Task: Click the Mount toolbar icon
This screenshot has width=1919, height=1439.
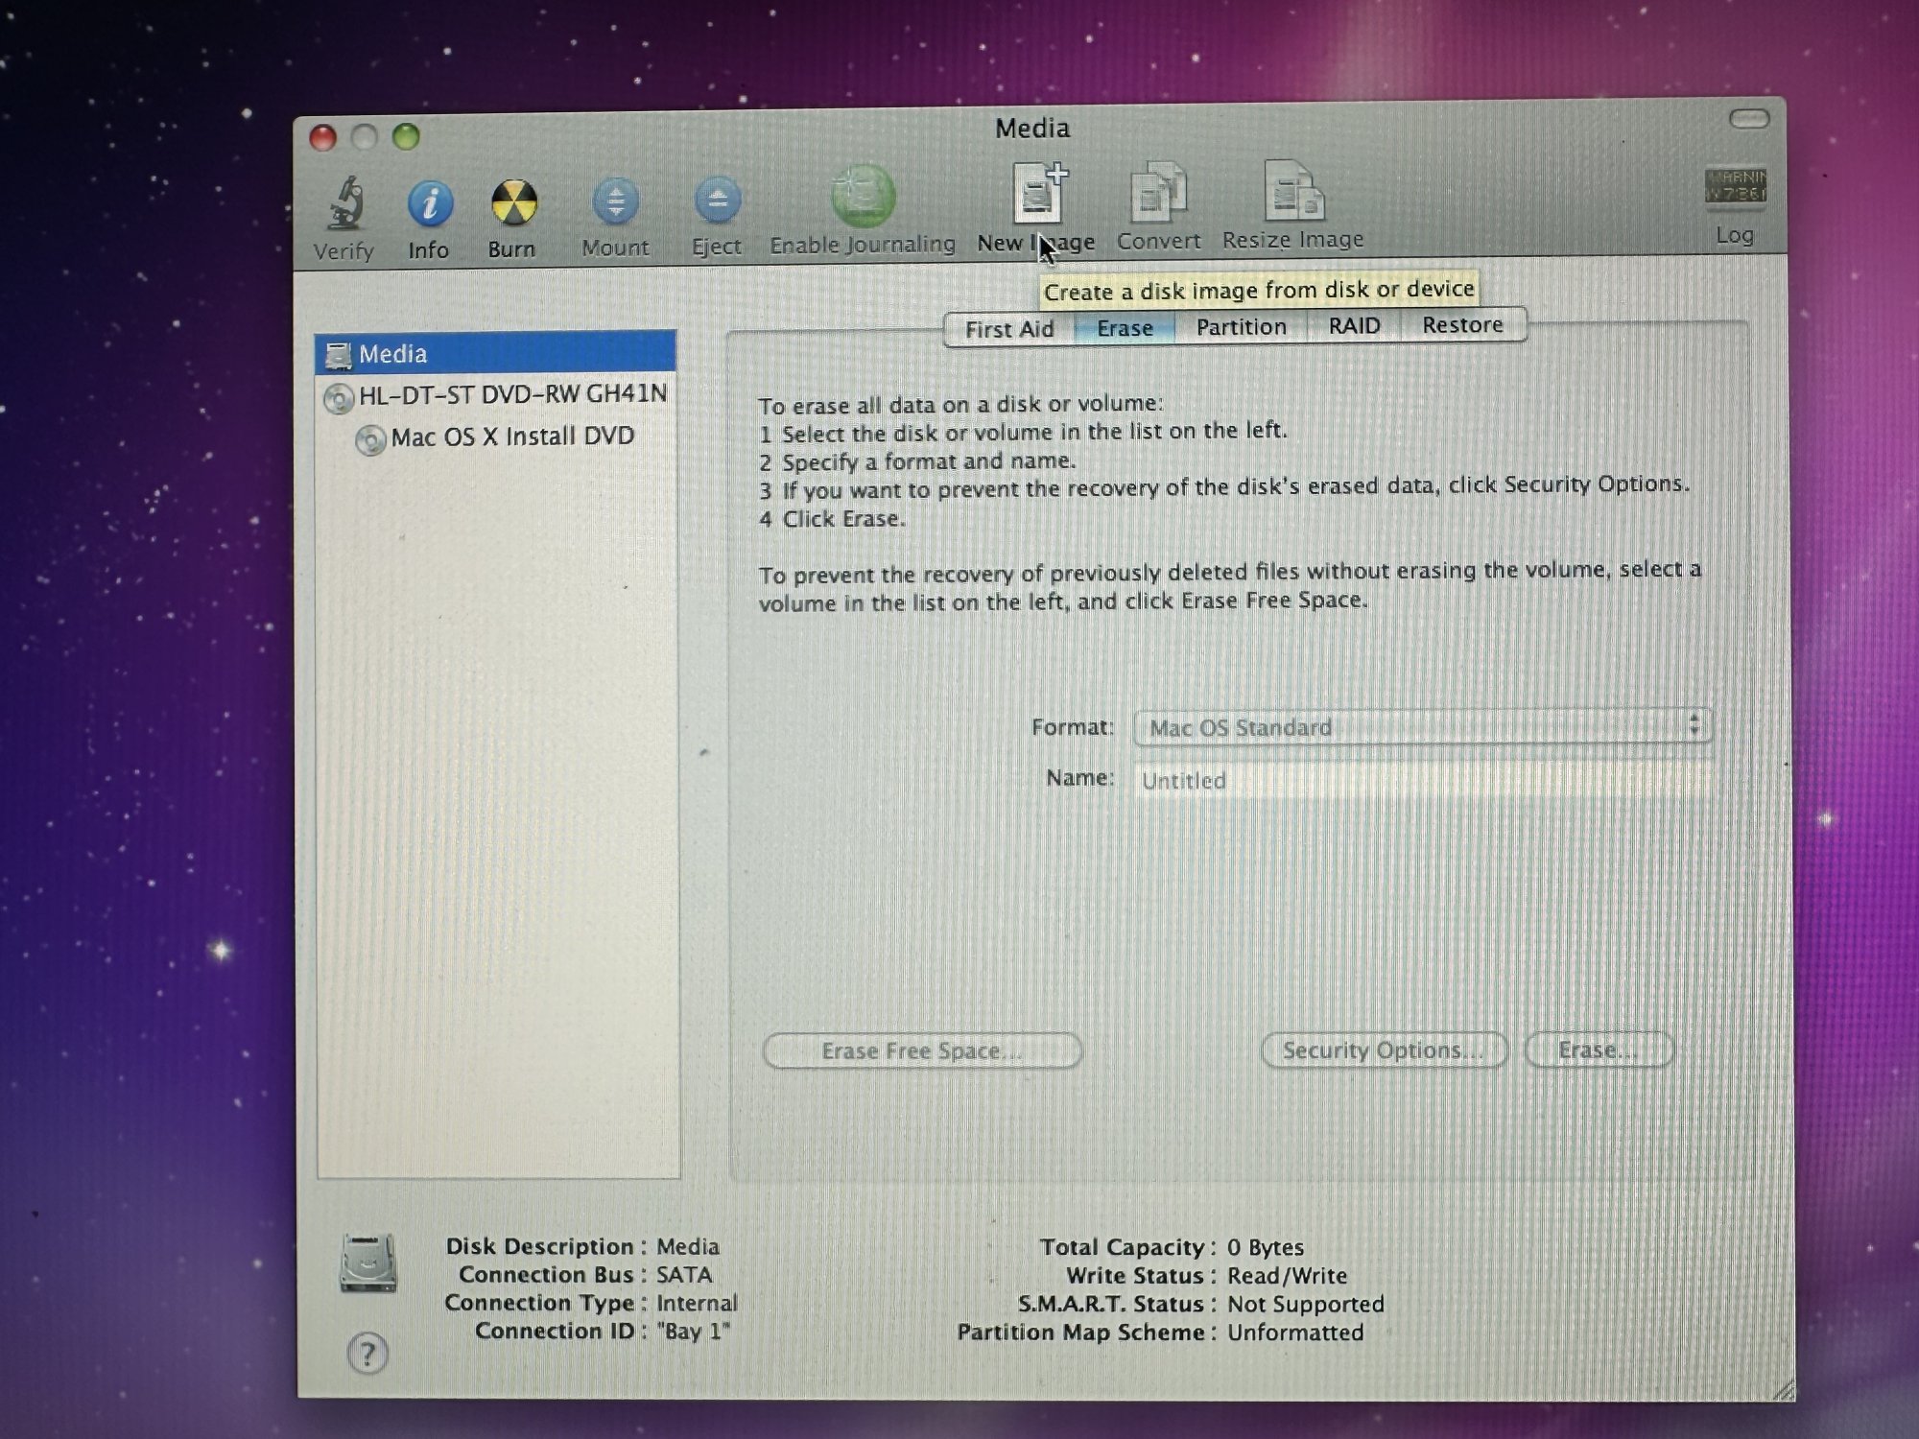Action: pyautogui.click(x=615, y=202)
